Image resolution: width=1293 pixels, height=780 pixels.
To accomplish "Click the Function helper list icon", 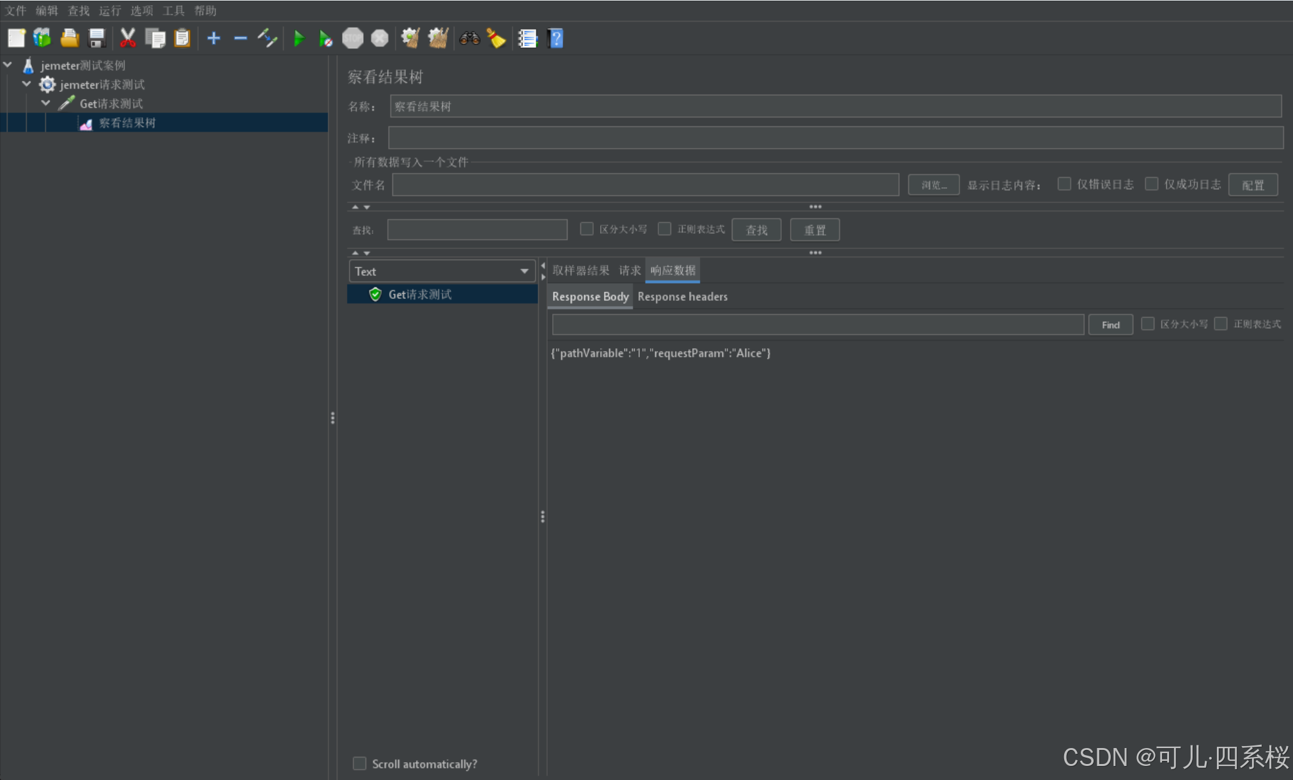I will tap(527, 39).
